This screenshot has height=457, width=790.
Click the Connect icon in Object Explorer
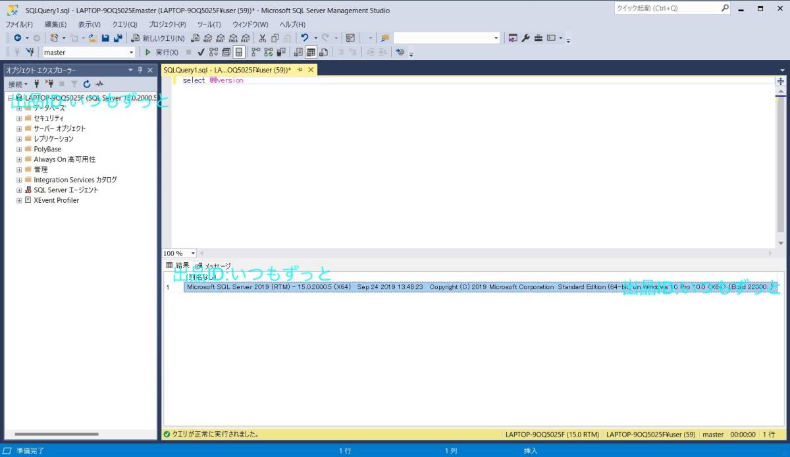click(36, 84)
